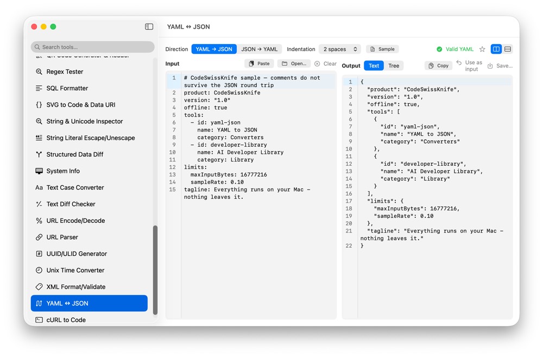Open Text Diff Checker tool
This screenshot has height=357, width=543.
[x=89, y=204]
